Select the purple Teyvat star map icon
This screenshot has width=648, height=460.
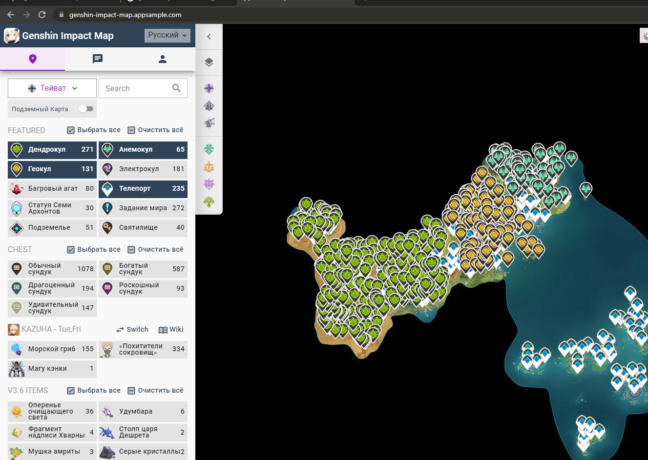pyautogui.click(x=209, y=88)
